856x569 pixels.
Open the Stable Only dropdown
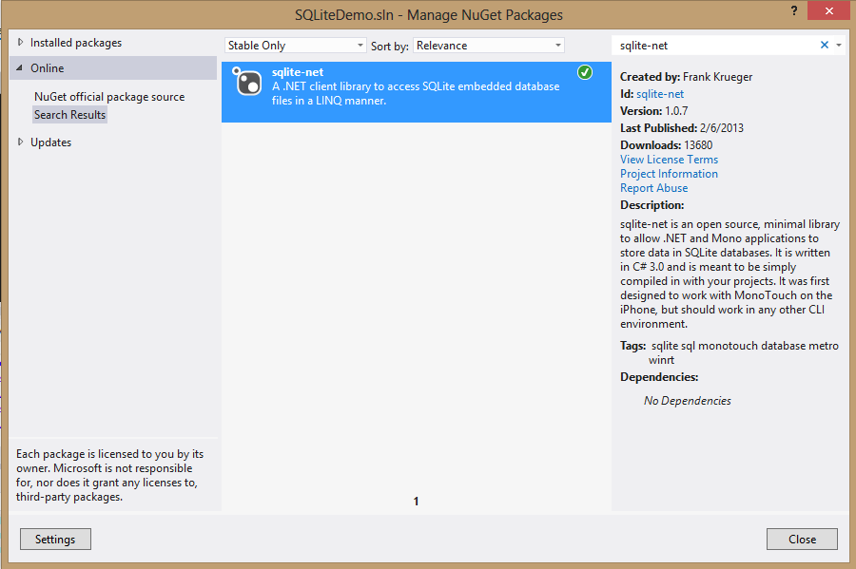(295, 46)
